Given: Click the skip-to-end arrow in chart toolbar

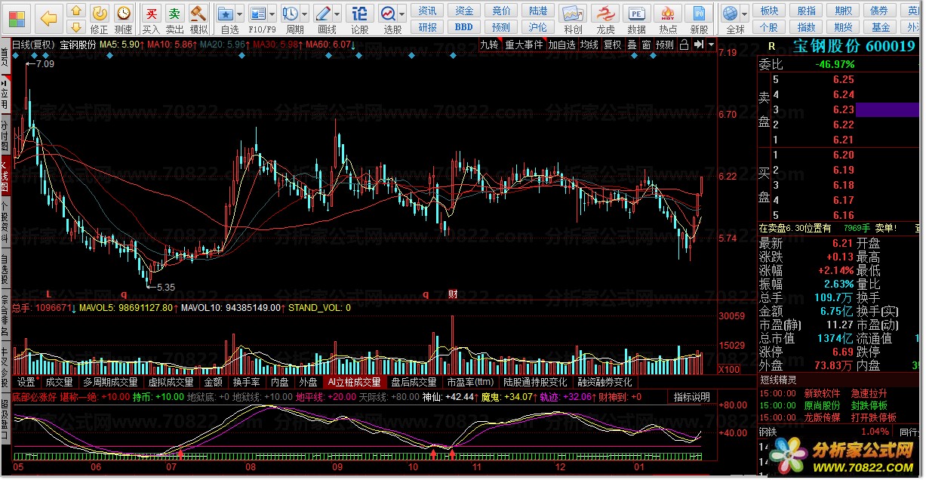Looking at the screenshot, I should (x=698, y=45).
